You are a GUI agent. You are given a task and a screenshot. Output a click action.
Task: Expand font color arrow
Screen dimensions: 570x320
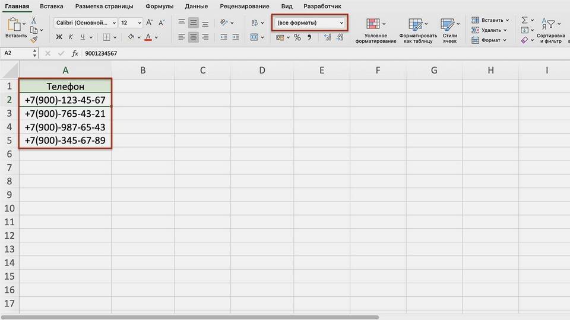(156, 37)
